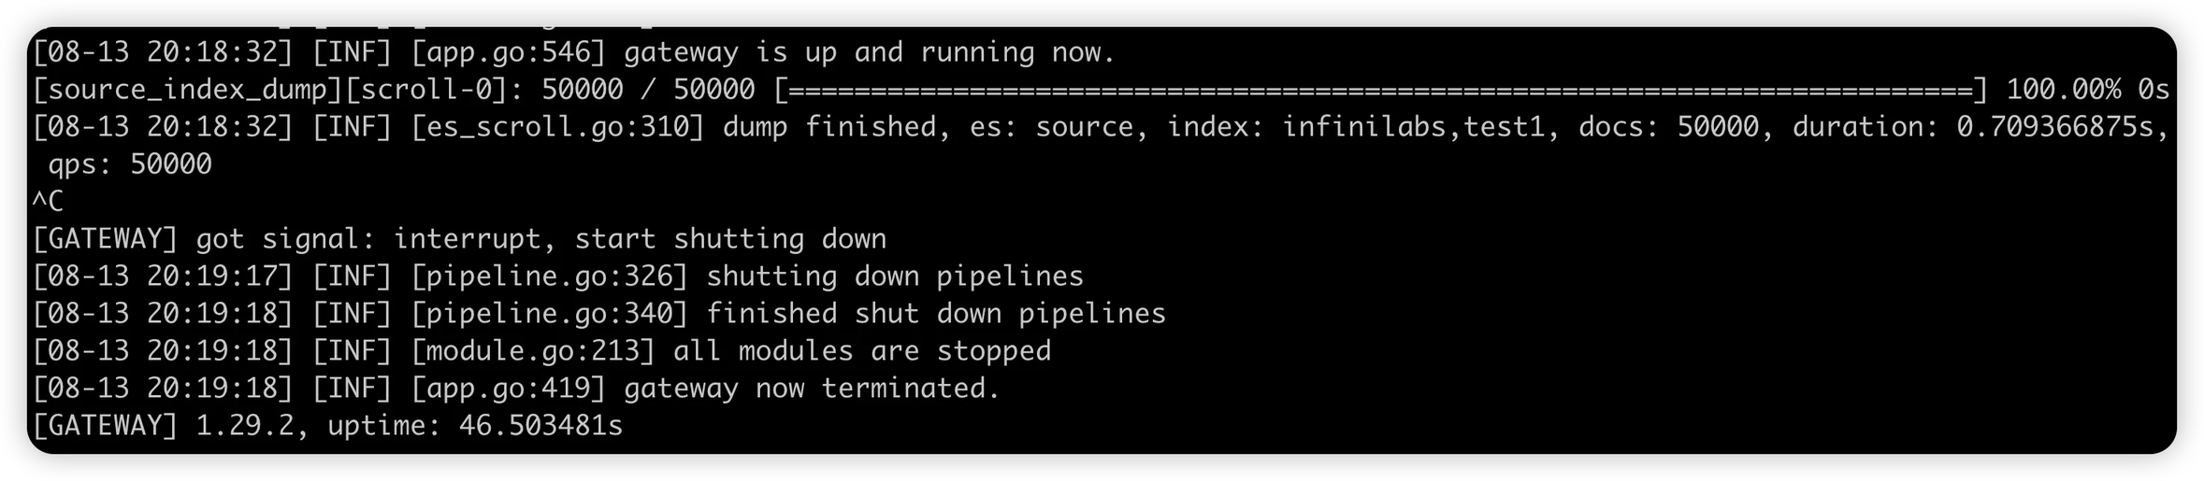Click the ^C interrupt character
The image size is (2204, 481).
tap(48, 202)
